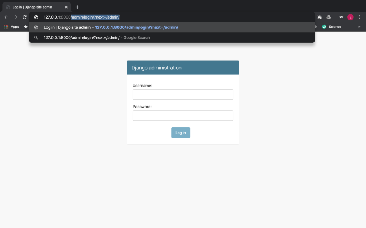Click the Apps bookmark label
Image resolution: width=366 pixels, height=228 pixels.
(15, 27)
